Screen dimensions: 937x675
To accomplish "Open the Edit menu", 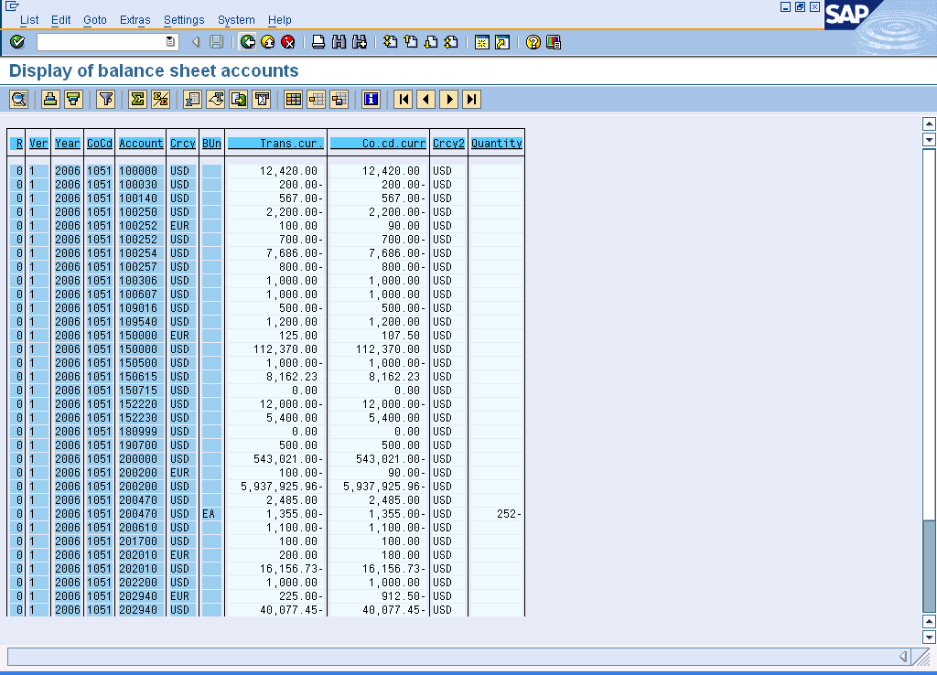I will click(61, 20).
